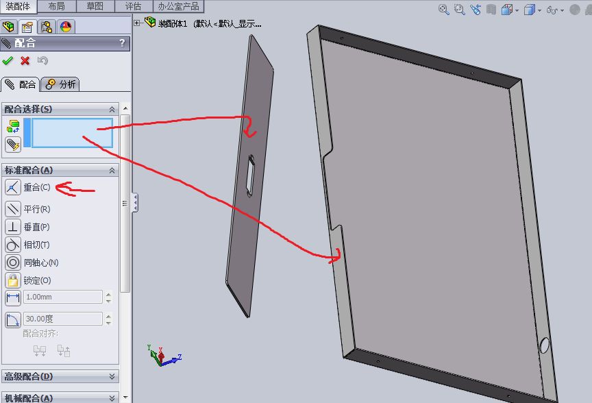Open the ConfigurationManager tab icon
592x403 pixels.
pos(47,27)
